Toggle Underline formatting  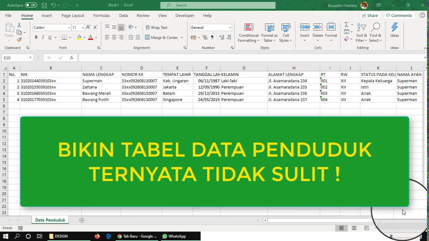click(50, 37)
